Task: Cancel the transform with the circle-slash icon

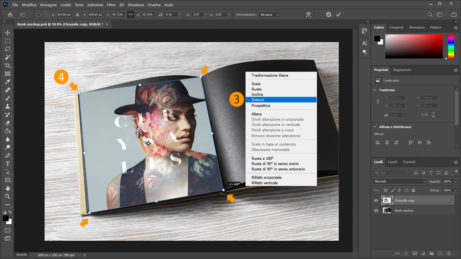Action: [328, 14]
